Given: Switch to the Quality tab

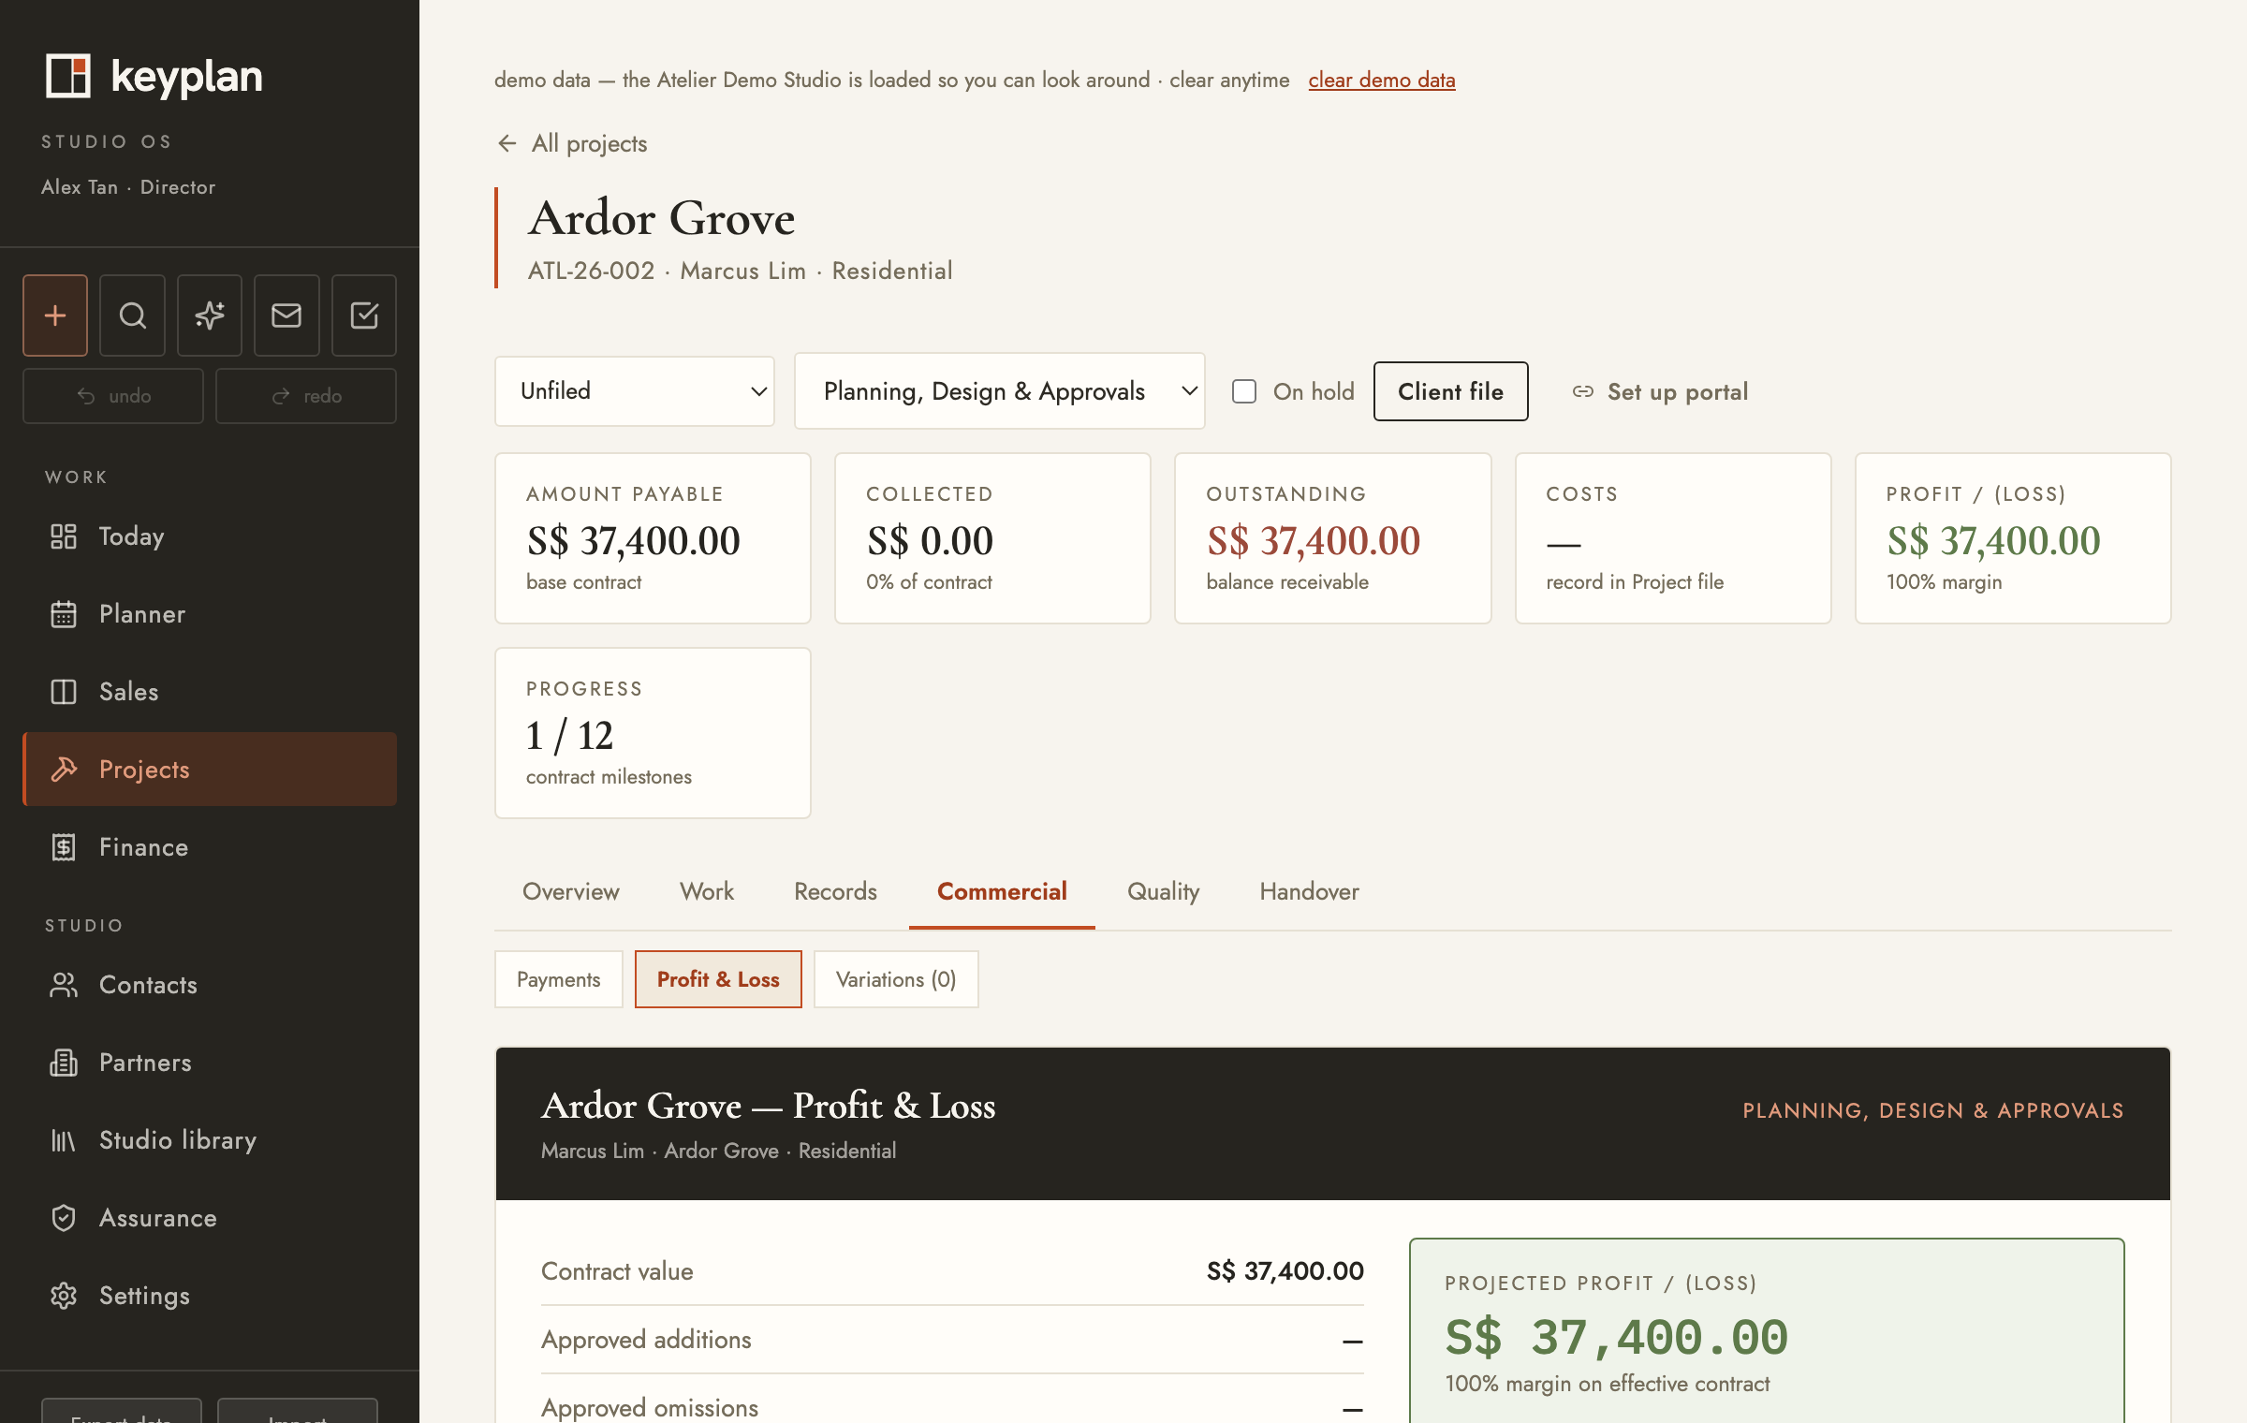Looking at the screenshot, I should 1163,891.
